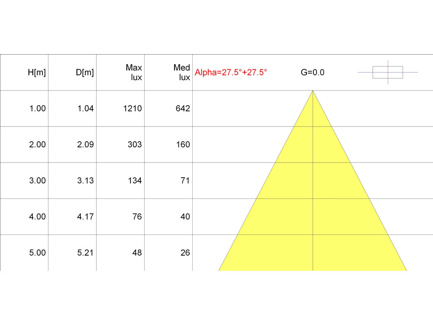Image resolution: width=433 pixels, height=325 pixels.
Task: Click the red Alpha=27.5°+27.5° label
Action: (x=231, y=72)
